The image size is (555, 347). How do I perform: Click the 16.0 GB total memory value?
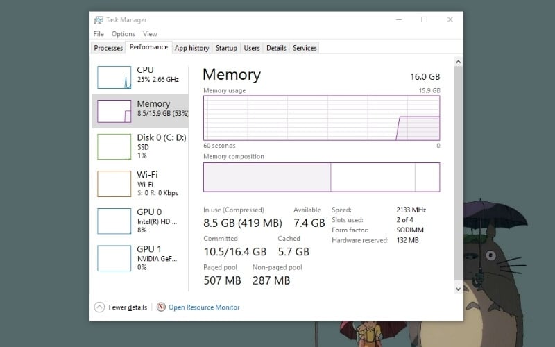coord(425,76)
